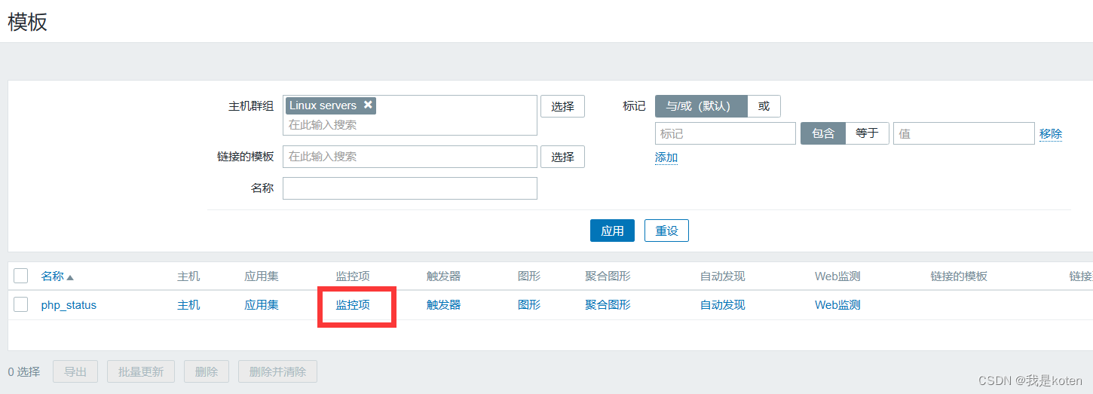
Task: Choose the 等于 tag operator
Action: 867,133
